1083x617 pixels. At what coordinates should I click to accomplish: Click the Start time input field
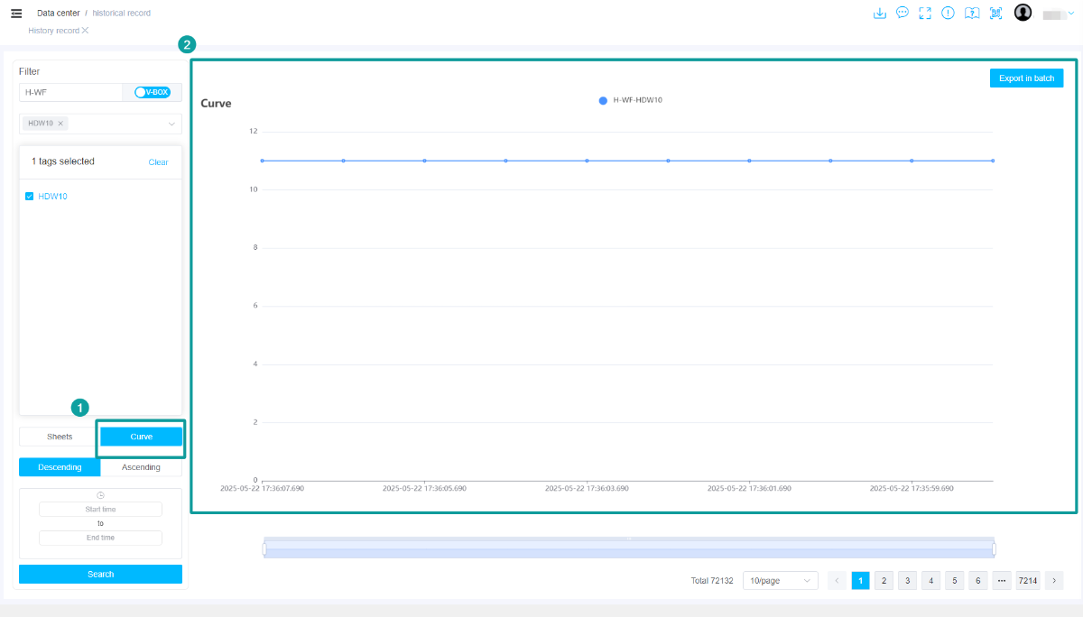pos(100,510)
